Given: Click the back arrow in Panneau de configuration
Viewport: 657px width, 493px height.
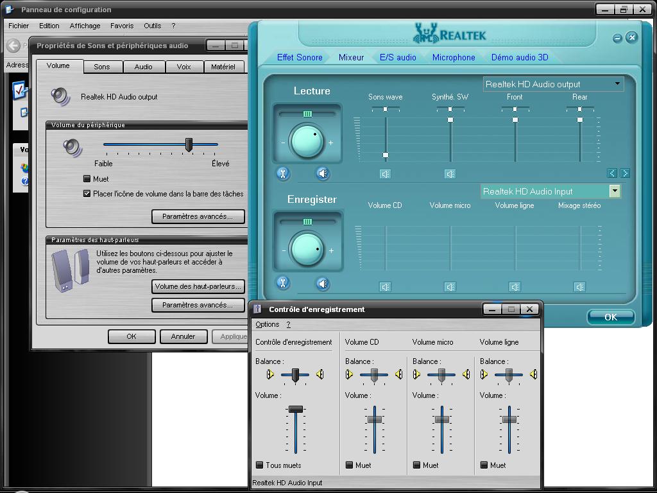Looking at the screenshot, I should 13,46.
